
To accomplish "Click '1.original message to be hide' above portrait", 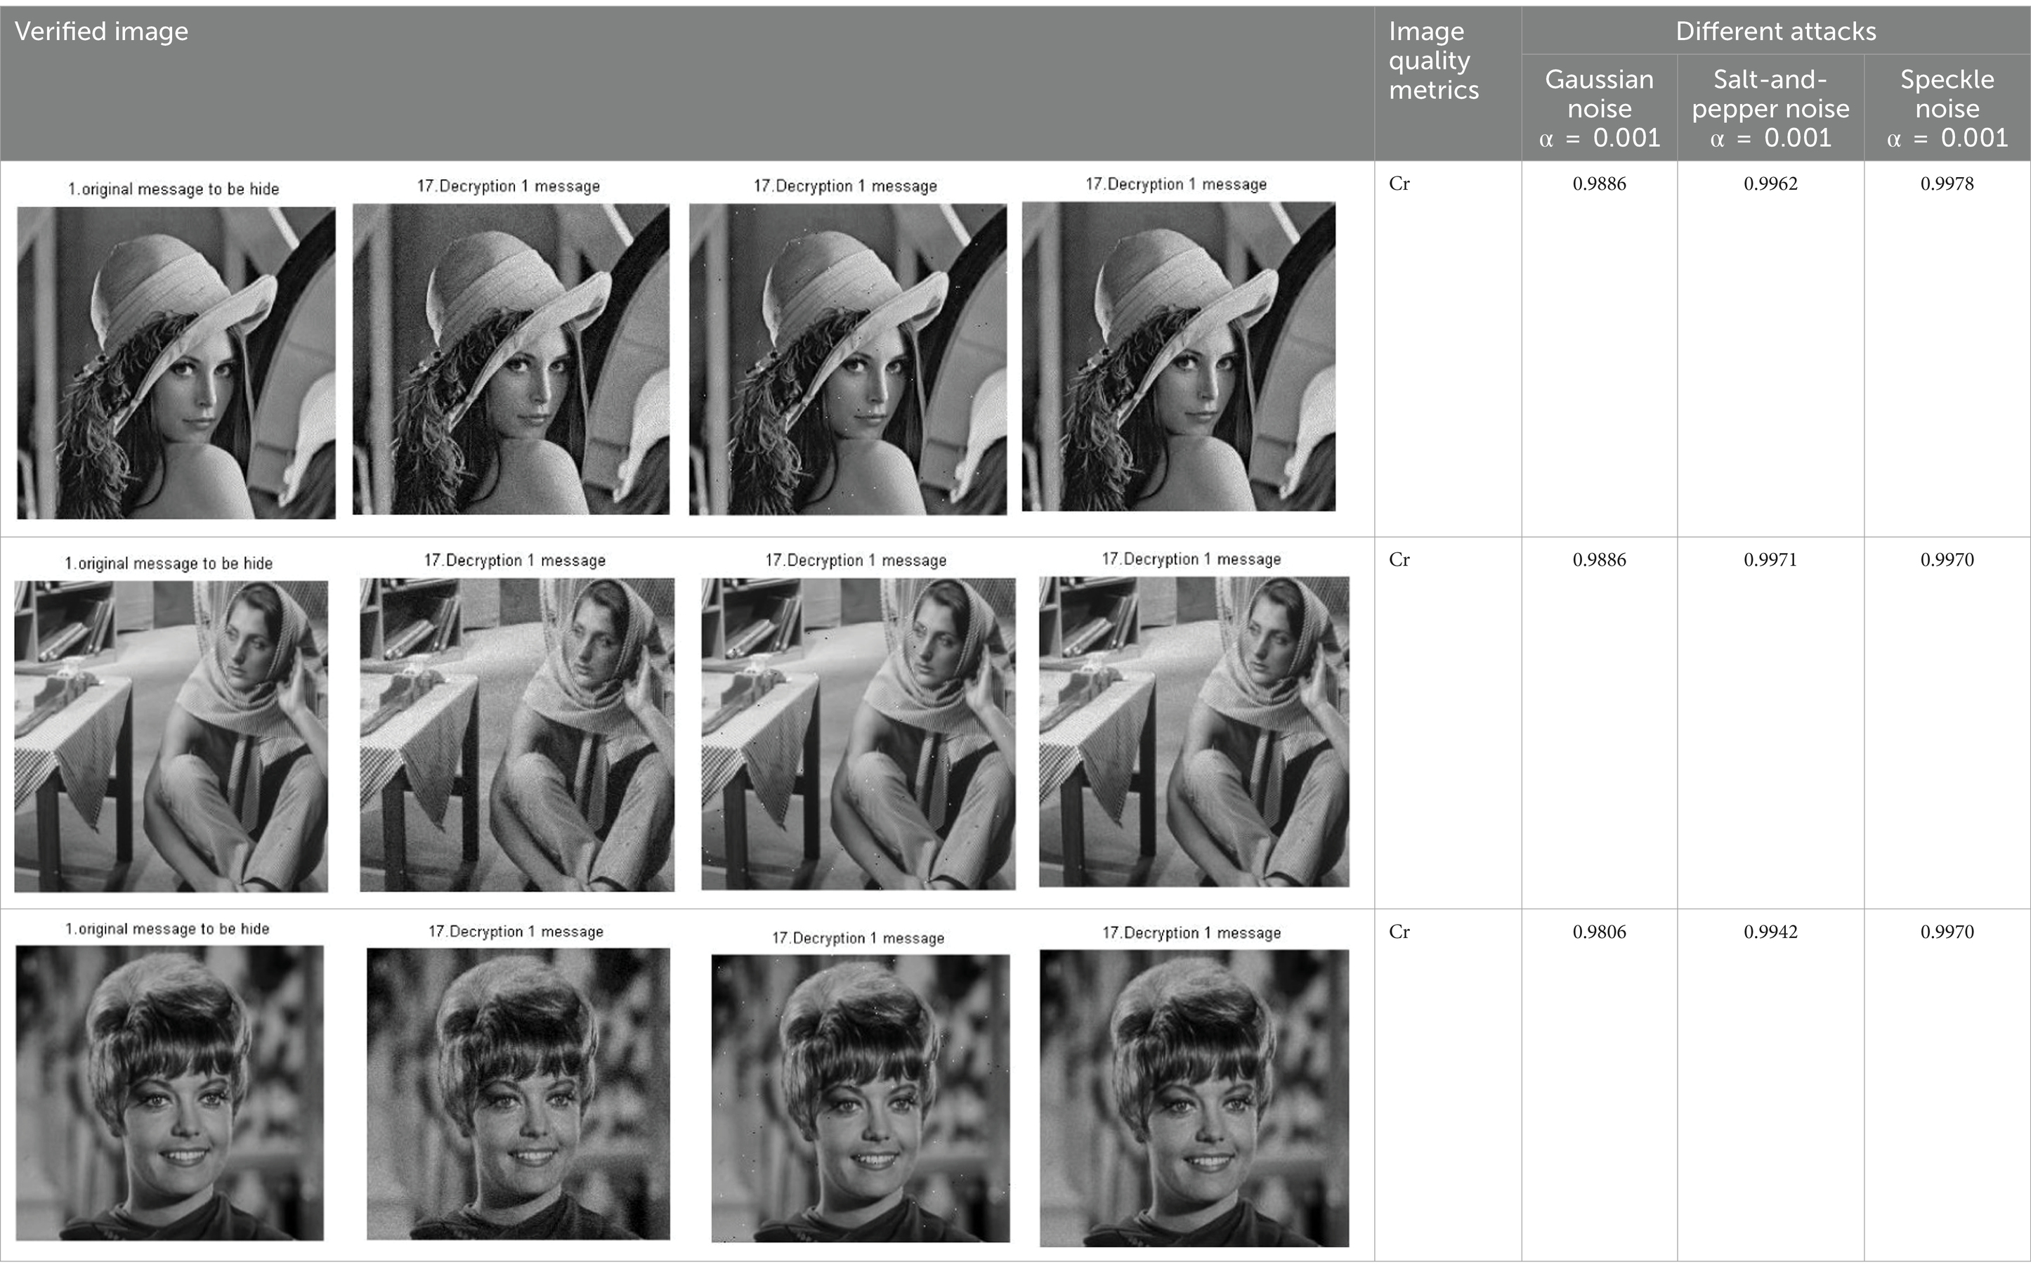I will click(168, 928).
